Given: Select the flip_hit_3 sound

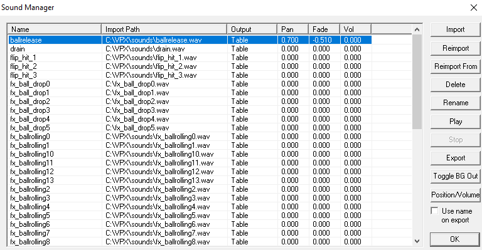Looking at the screenshot, I should (190, 75).
